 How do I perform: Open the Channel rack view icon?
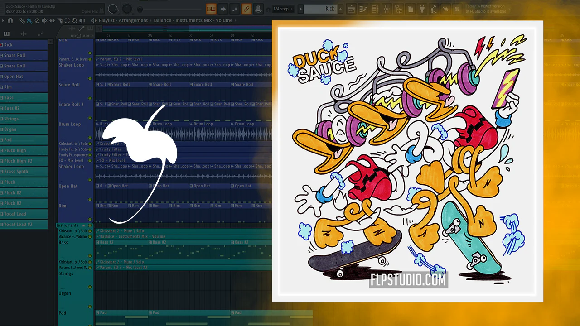point(375,9)
